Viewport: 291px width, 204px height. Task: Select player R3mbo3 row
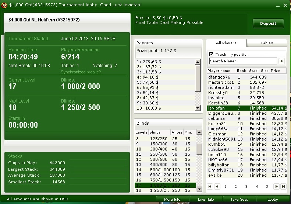(x=246, y=144)
